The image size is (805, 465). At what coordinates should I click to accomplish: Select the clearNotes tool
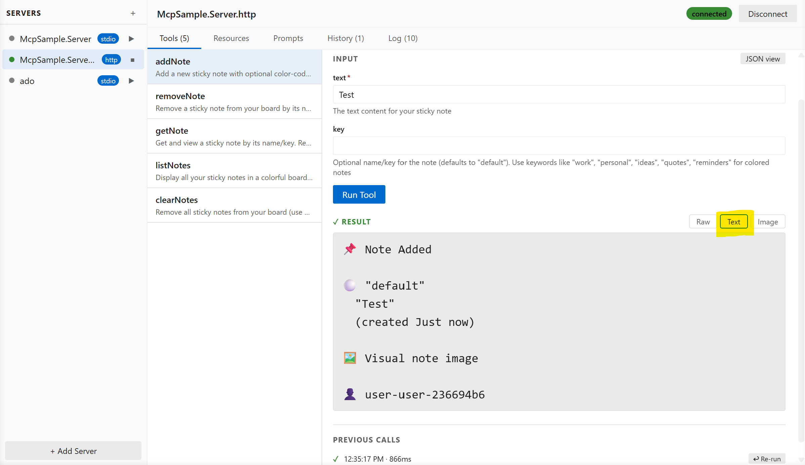(234, 205)
